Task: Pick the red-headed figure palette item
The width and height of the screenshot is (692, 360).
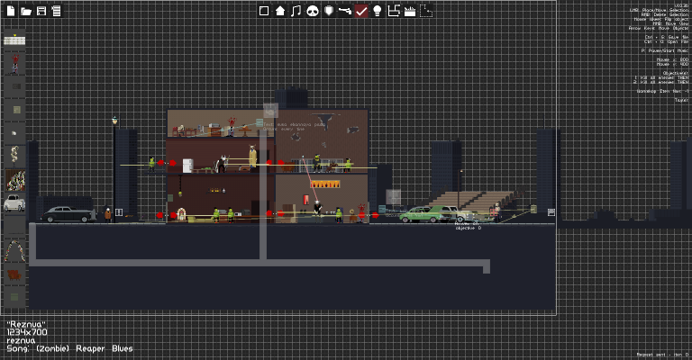Action: 15,64
